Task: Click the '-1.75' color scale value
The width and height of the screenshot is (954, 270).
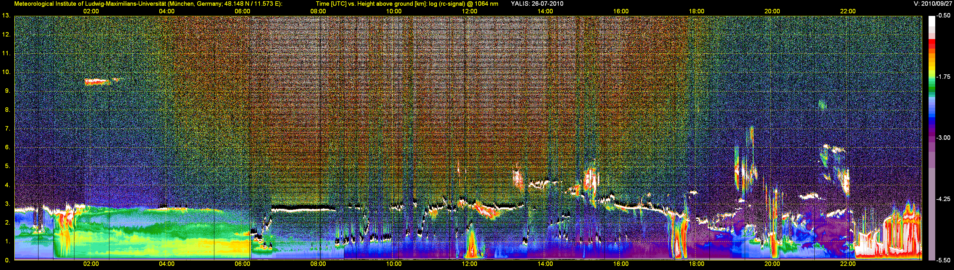Action: pos(943,77)
